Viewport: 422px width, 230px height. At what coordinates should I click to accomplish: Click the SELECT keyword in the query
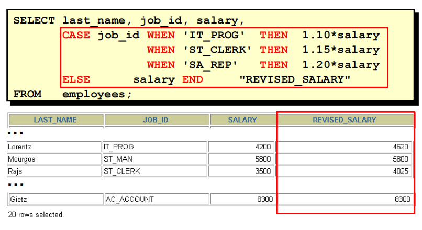point(34,20)
